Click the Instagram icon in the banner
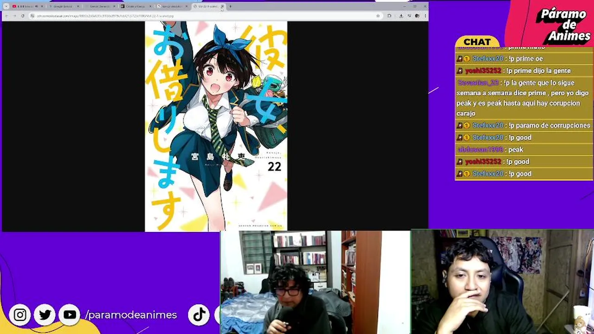The image size is (594, 334). click(x=20, y=315)
